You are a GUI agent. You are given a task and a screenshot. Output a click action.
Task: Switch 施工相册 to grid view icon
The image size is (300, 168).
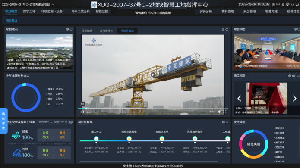coord(294,76)
